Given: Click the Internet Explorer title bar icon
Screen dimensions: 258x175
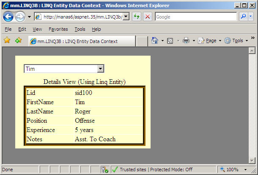Looking at the screenshot, I should (6, 5).
